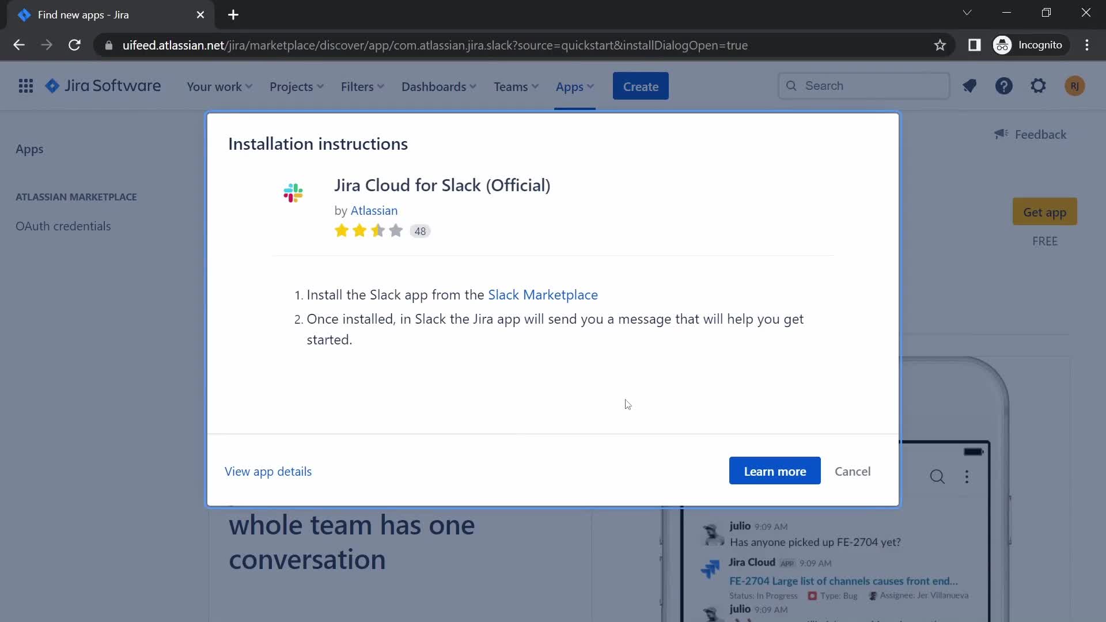1106x622 pixels.
Task: Open OAuth credentials in sidebar
Action: pos(63,226)
